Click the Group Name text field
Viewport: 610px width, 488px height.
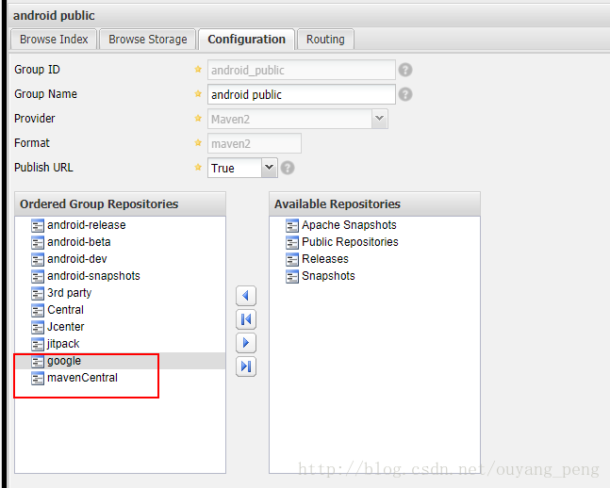point(301,94)
